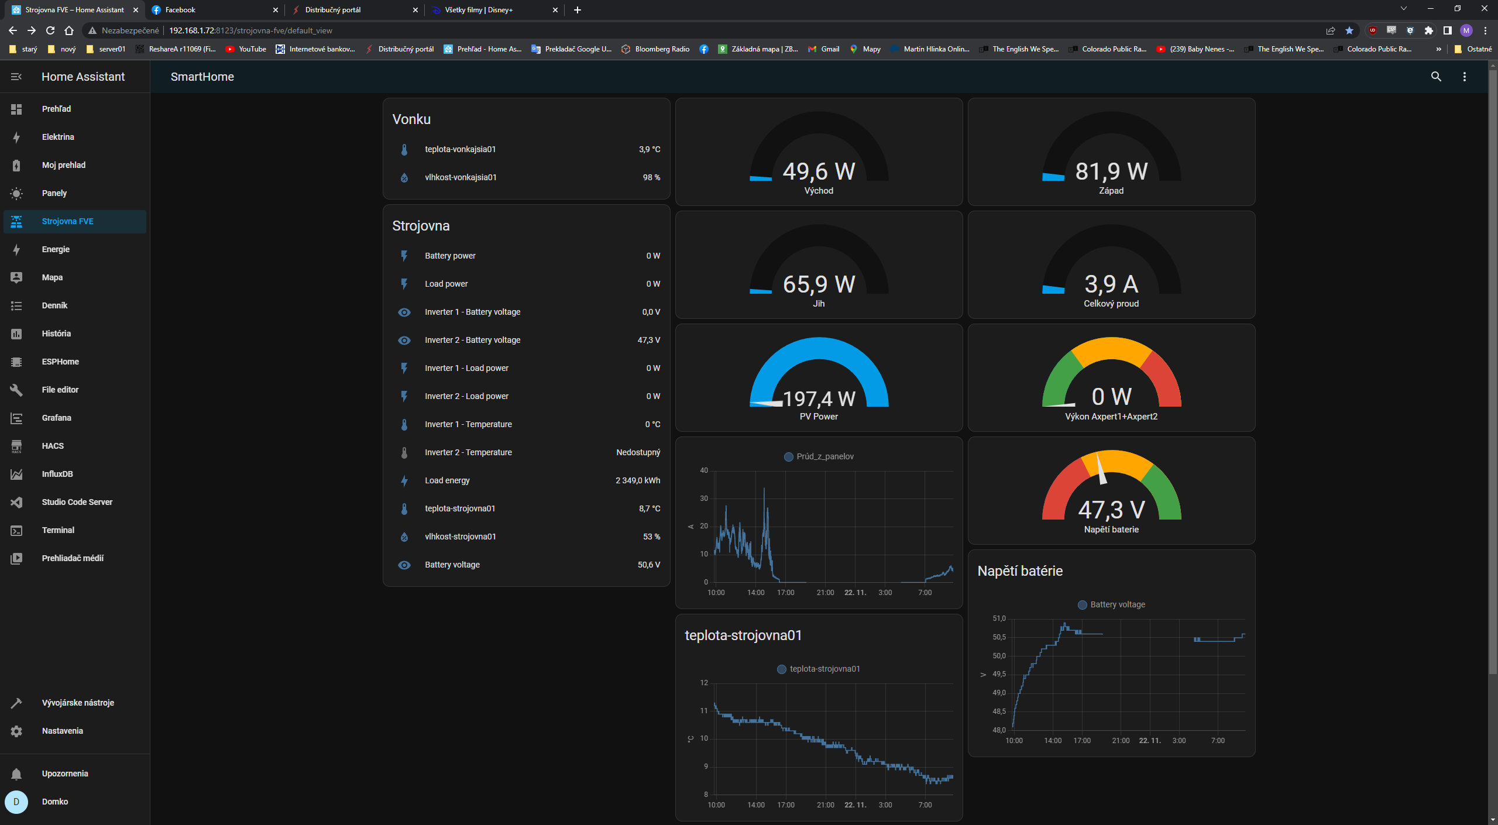Open the Celkový proud gauge card
Screen dimensions: 1498x825
1111,265
